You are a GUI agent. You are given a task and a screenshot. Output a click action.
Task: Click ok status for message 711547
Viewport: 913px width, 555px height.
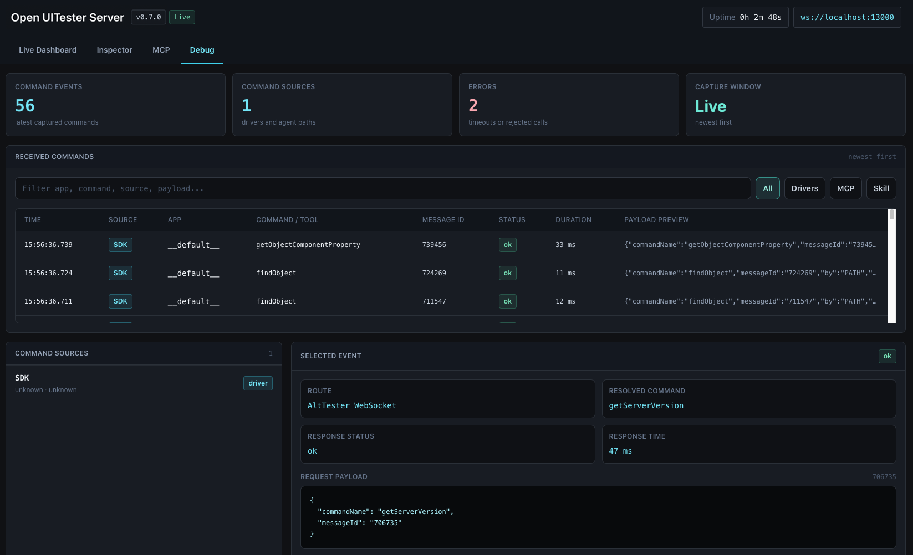[508, 301]
